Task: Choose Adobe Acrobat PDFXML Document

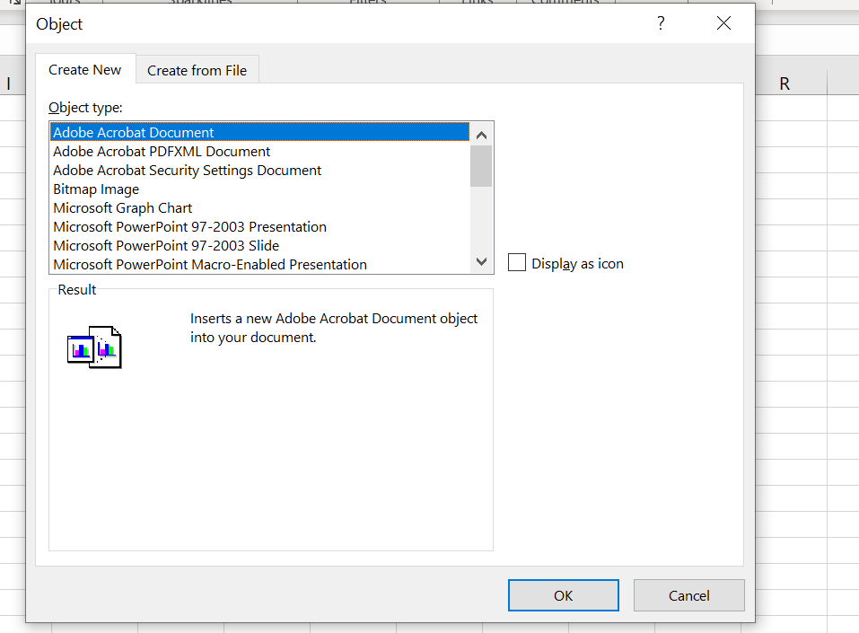Action: pyautogui.click(x=162, y=152)
